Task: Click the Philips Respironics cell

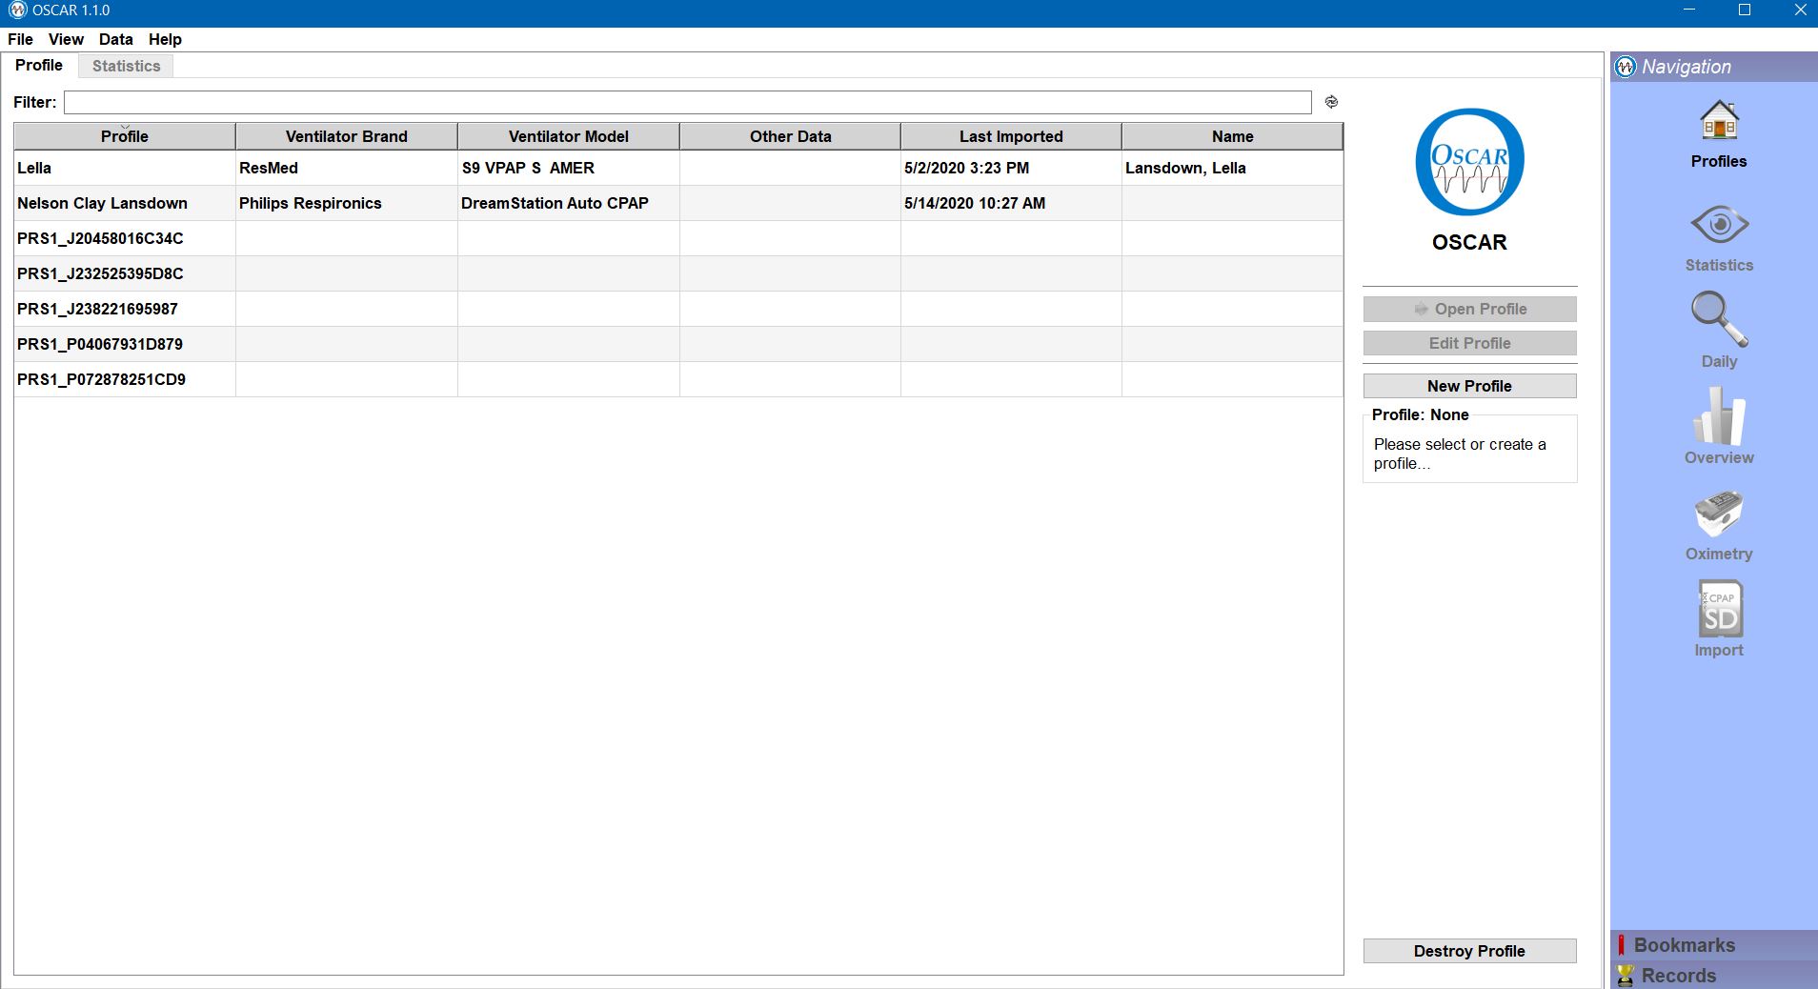Action: tap(347, 203)
